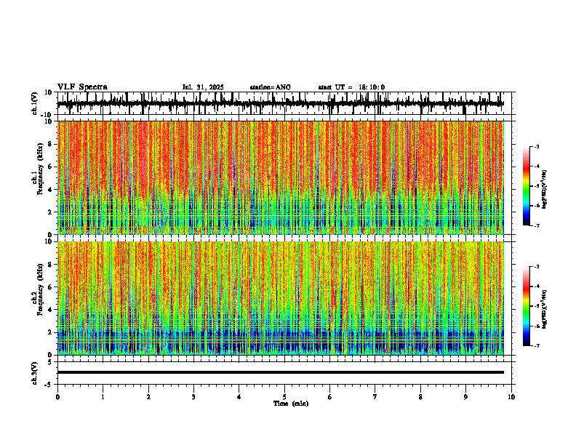Click the ch.2 spectrogram color scale bar
The image size is (576, 445).
tap(526, 306)
